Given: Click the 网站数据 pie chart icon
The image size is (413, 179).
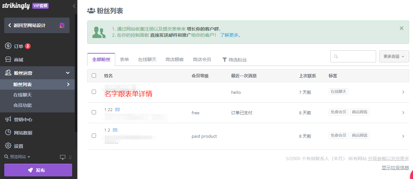Looking at the screenshot, I should click(x=8, y=133).
